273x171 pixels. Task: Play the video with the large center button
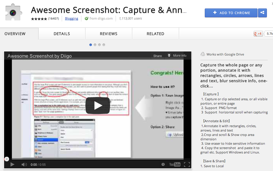pos(98,106)
